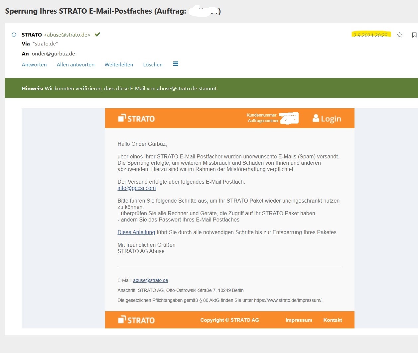Click the Anschrift STRATO AG address line
The image size is (418, 353).
click(181, 290)
